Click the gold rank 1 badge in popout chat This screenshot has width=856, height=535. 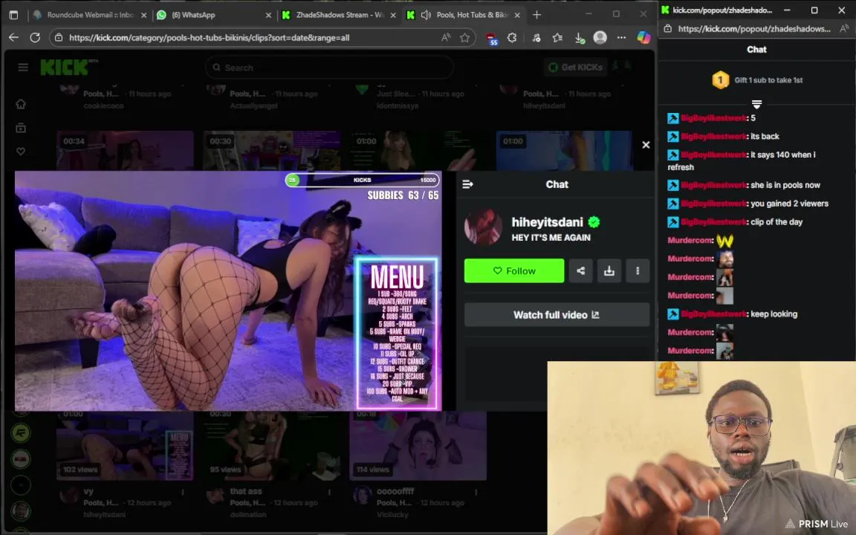pos(721,80)
